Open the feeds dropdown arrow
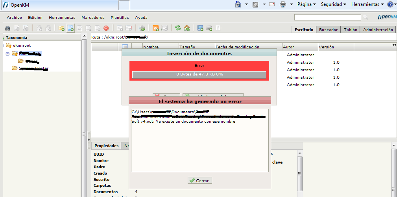 tap(264, 4)
